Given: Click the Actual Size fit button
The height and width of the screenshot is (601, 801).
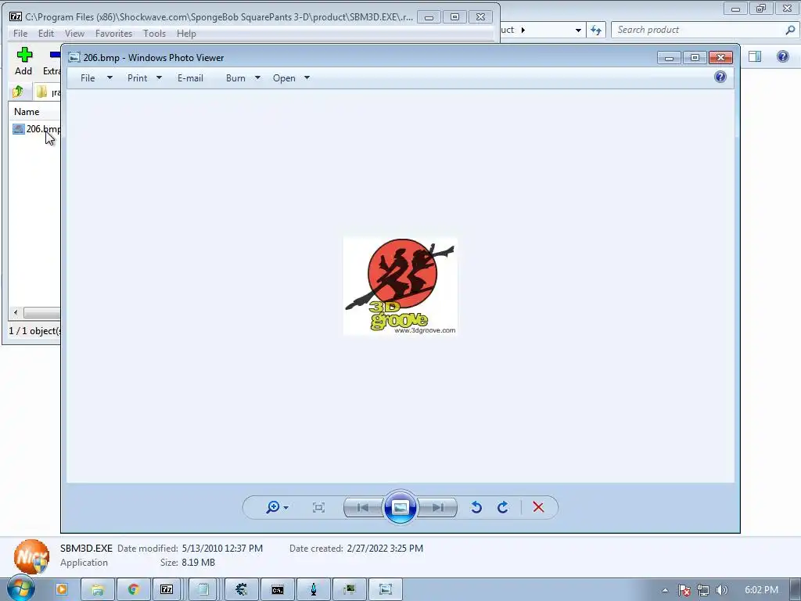Looking at the screenshot, I should 318,507.
